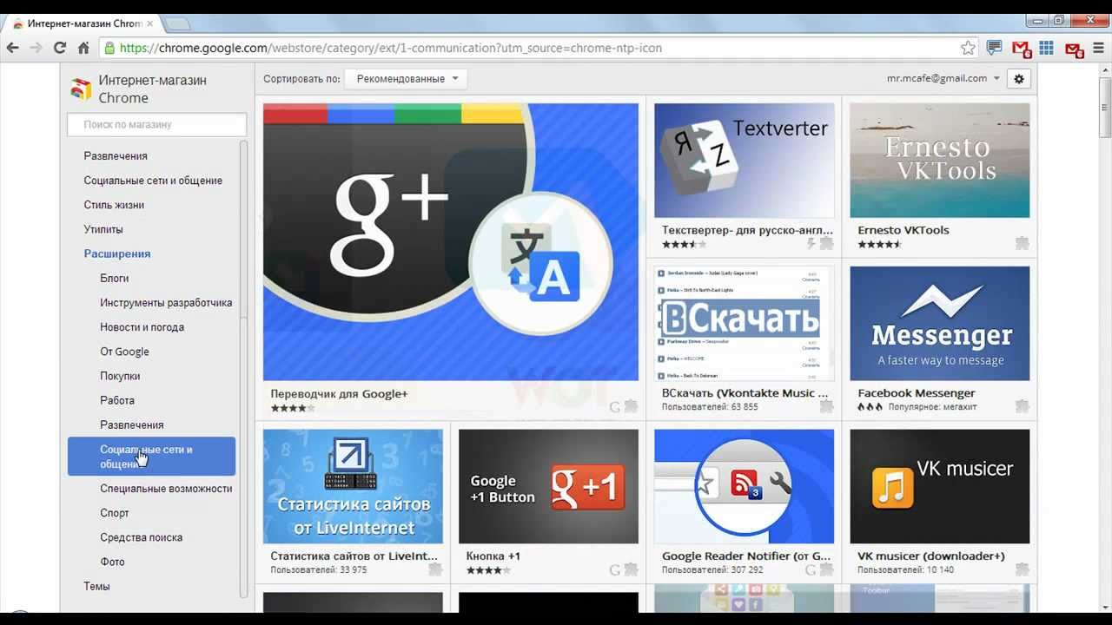Open Инструменты разработчика subcategory

(166, 303)
